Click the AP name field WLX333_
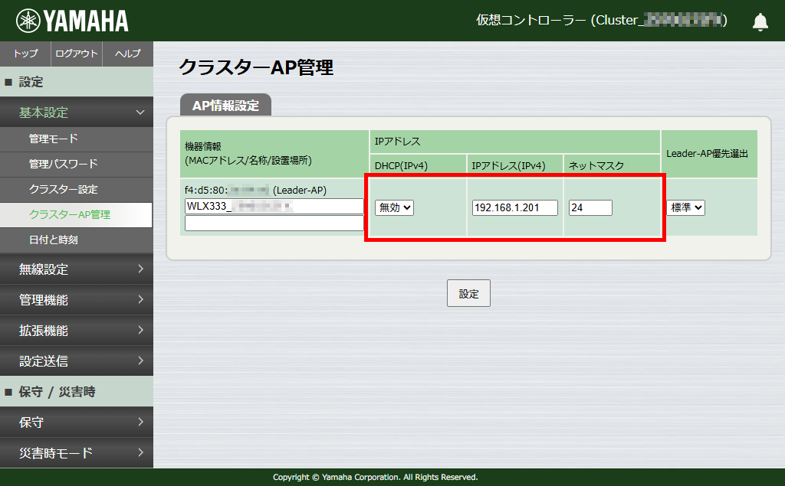This screenshot has width=785, height=486. [274, 206]
